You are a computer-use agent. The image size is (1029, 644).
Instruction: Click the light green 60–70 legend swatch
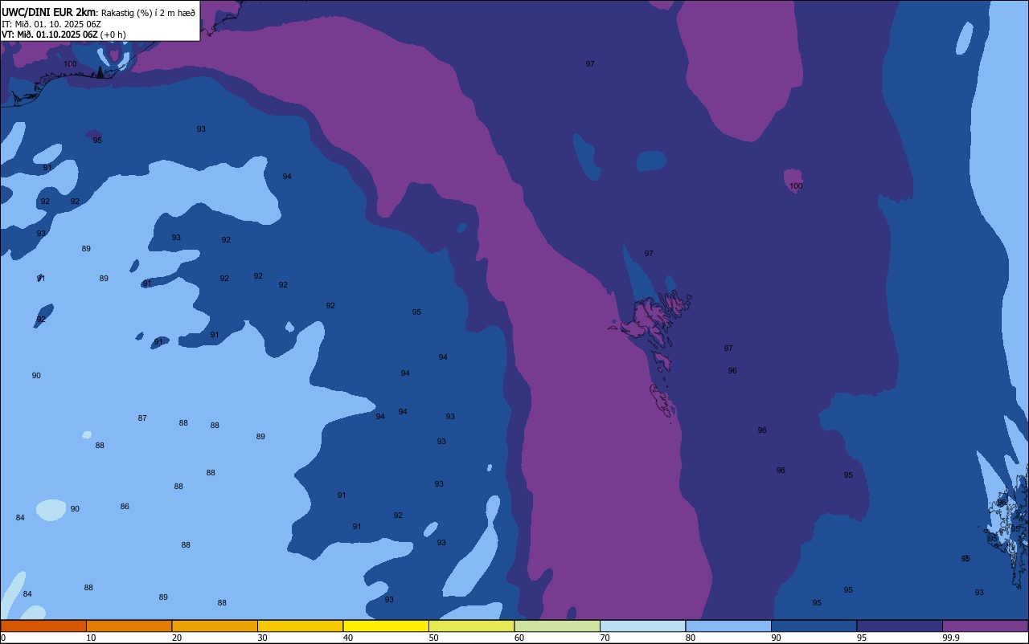click(557, 626)
